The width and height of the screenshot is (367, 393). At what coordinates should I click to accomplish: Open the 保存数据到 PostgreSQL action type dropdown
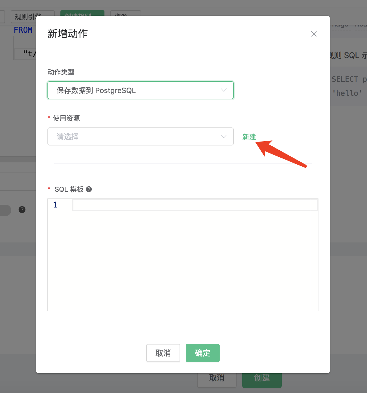coord(140,90)
